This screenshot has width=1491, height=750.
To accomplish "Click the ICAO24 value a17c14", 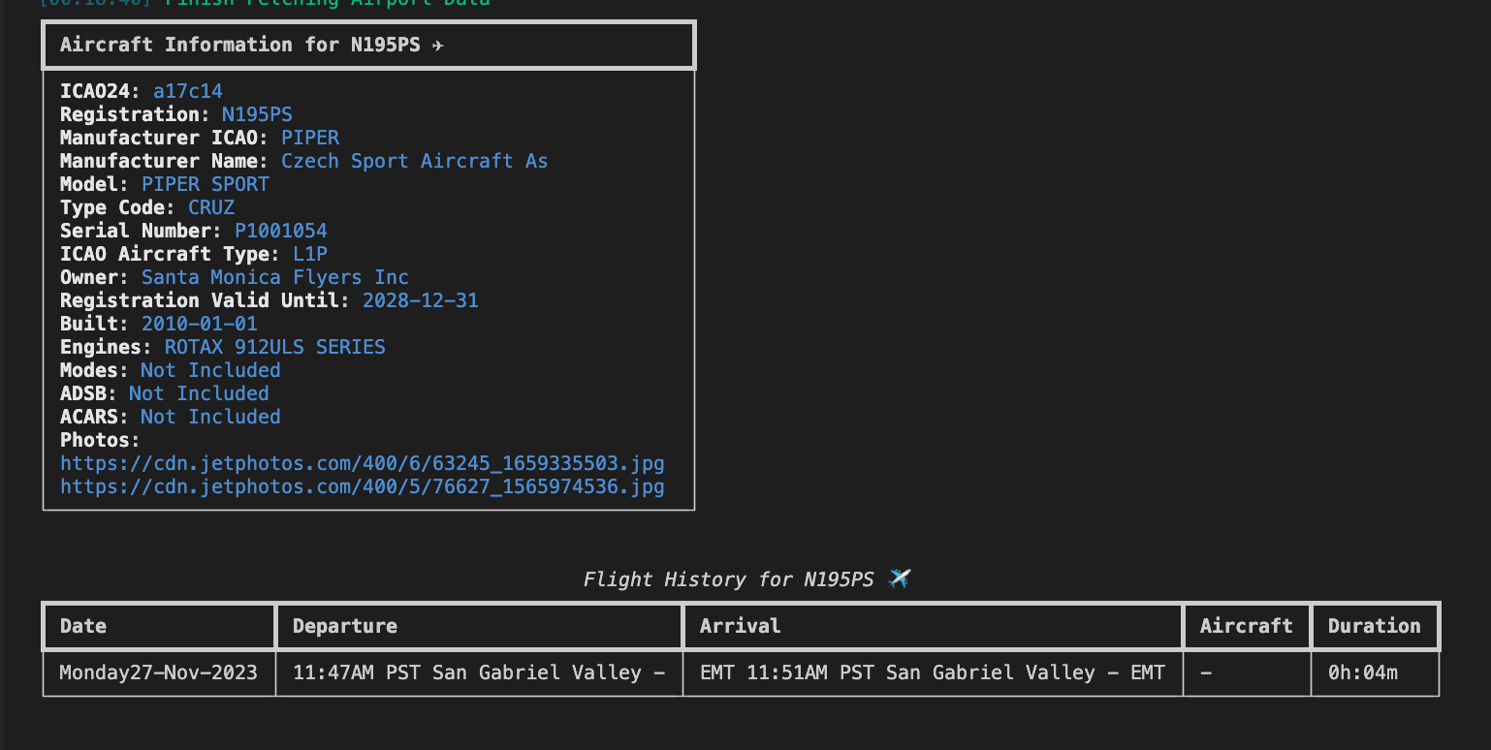I will [x=188, y=91].
